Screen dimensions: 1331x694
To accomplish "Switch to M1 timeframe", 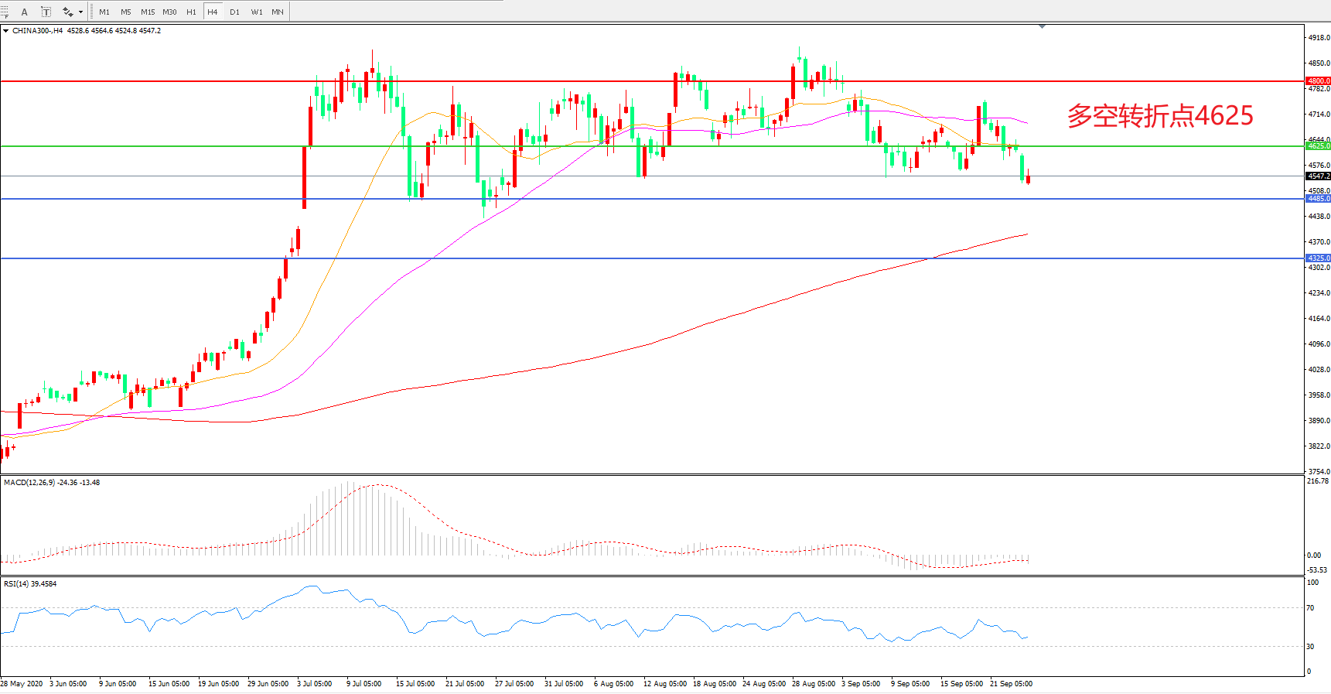I will click(x=104, y=12).
